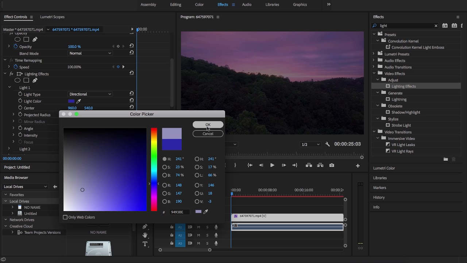Open the Blend Mode Normal dropdown
Image resolution: width=467 pixels, height=263 pixels.
(x=90, y=53)
